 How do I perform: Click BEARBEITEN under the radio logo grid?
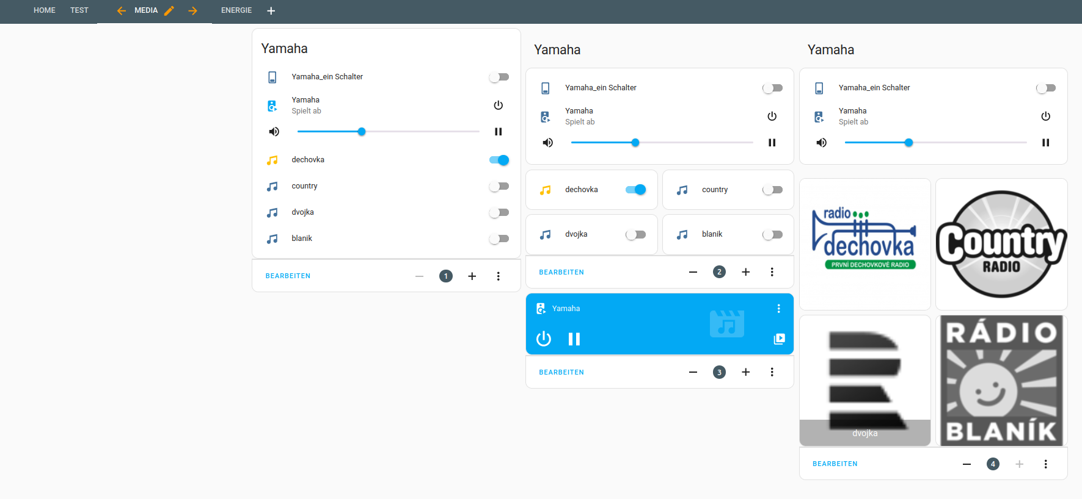tap(835, 464)
